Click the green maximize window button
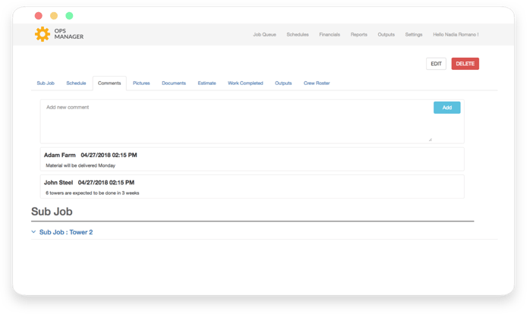 (69, 16)
